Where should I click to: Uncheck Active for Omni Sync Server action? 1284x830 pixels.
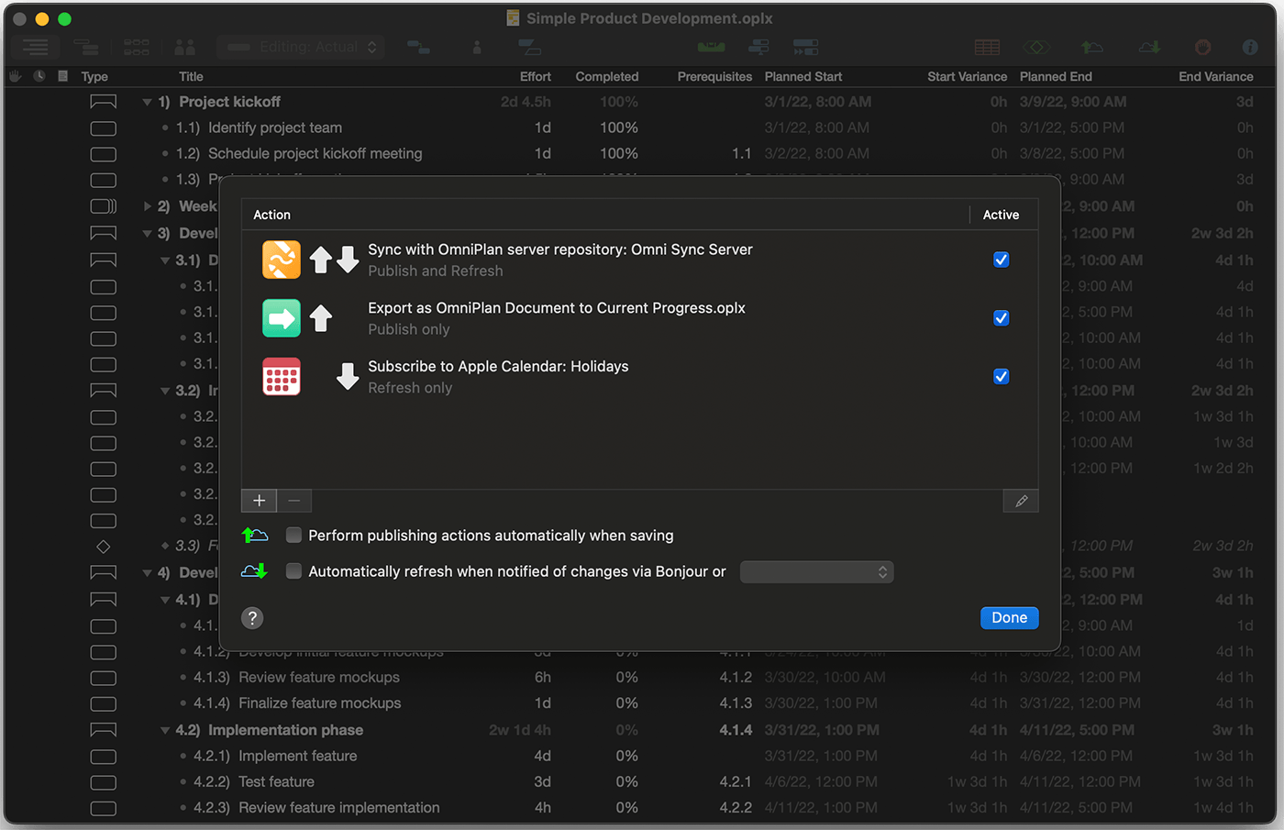coord(1002,260)
